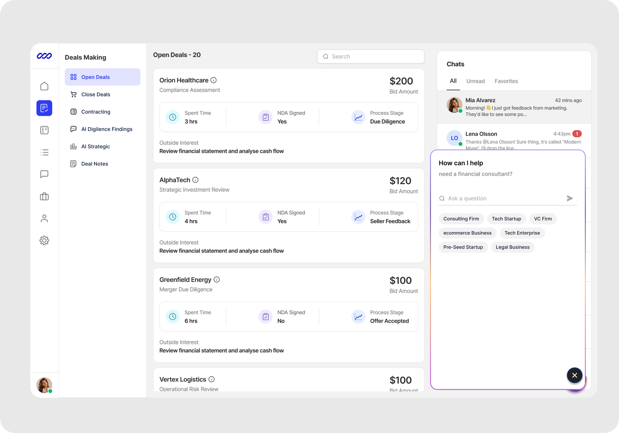Open the list view sidebar icon
This screenshot has height=433, width=619.
(44, 152)
